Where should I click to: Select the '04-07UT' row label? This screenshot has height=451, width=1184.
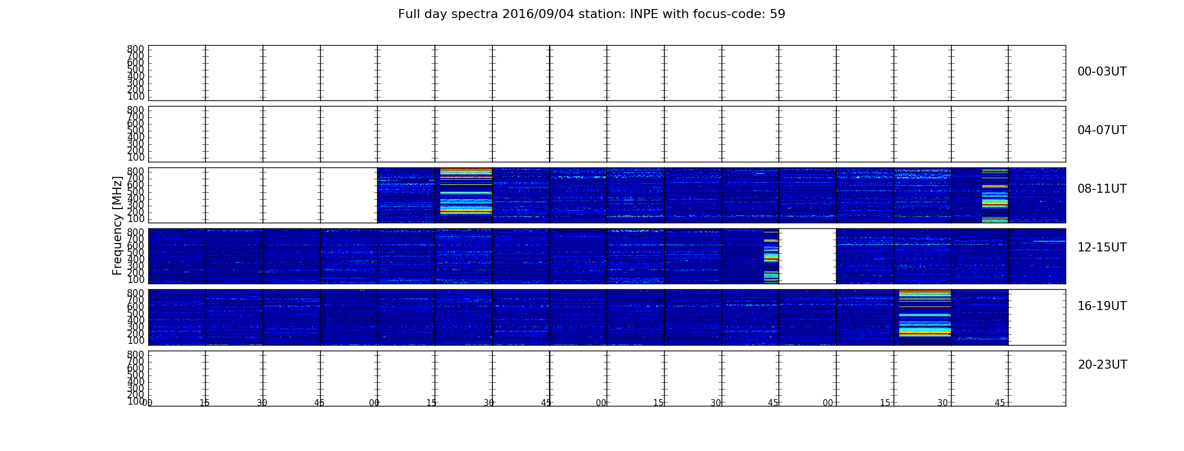1102,130
